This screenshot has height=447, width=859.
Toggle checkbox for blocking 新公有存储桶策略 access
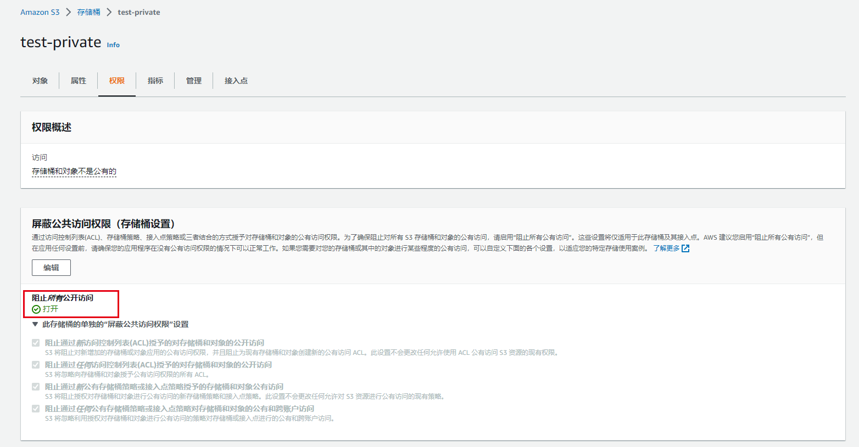pyautogui.click(x=36, y=387)
